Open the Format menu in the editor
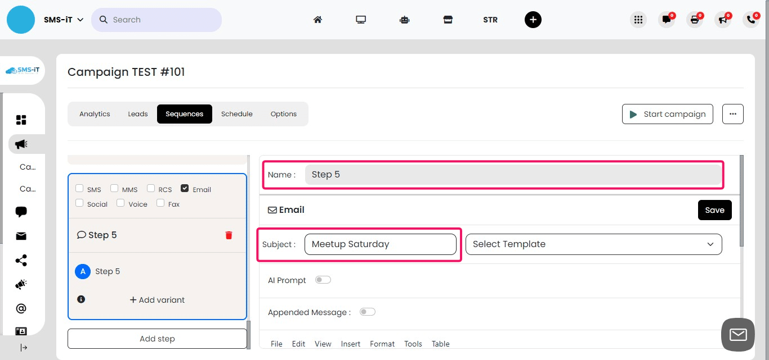 click(x=382, y=343)
